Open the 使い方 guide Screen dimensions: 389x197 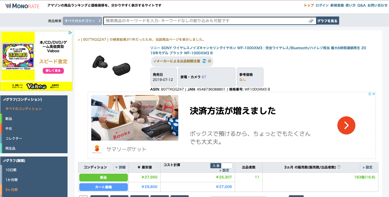click(351, 5)
